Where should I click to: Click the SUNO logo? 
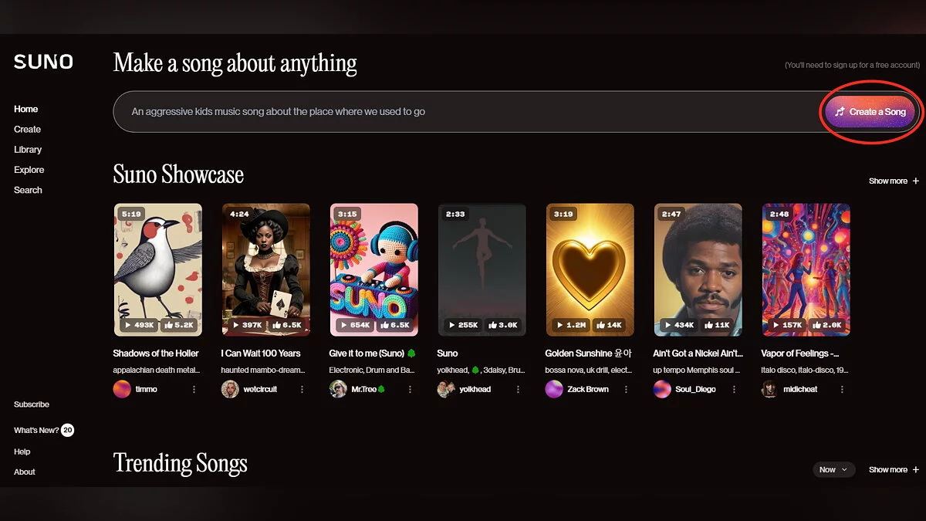43,63
